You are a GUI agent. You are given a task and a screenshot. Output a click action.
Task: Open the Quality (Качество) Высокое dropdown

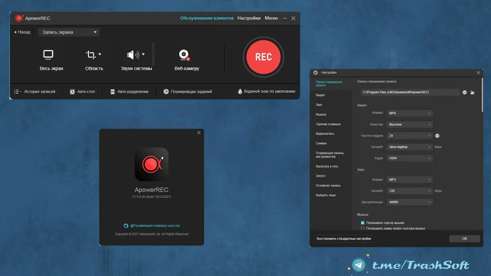pos(410,124)
